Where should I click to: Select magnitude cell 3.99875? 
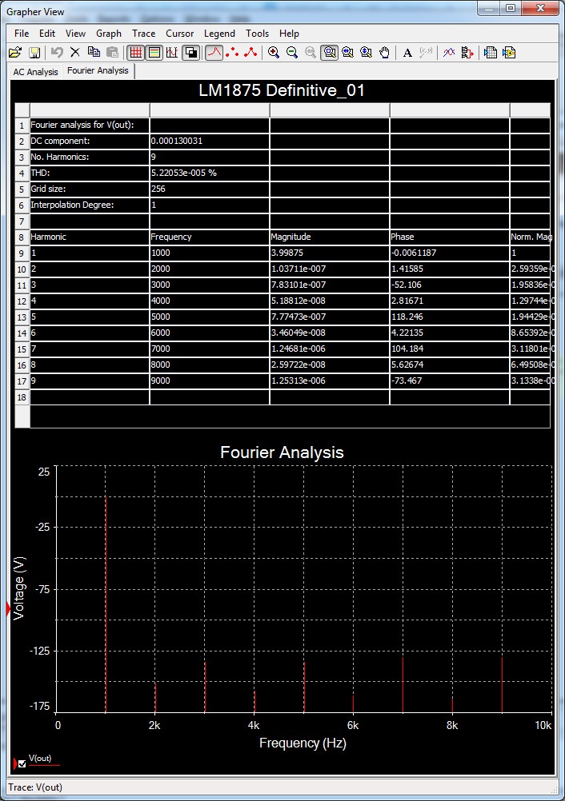329,253
